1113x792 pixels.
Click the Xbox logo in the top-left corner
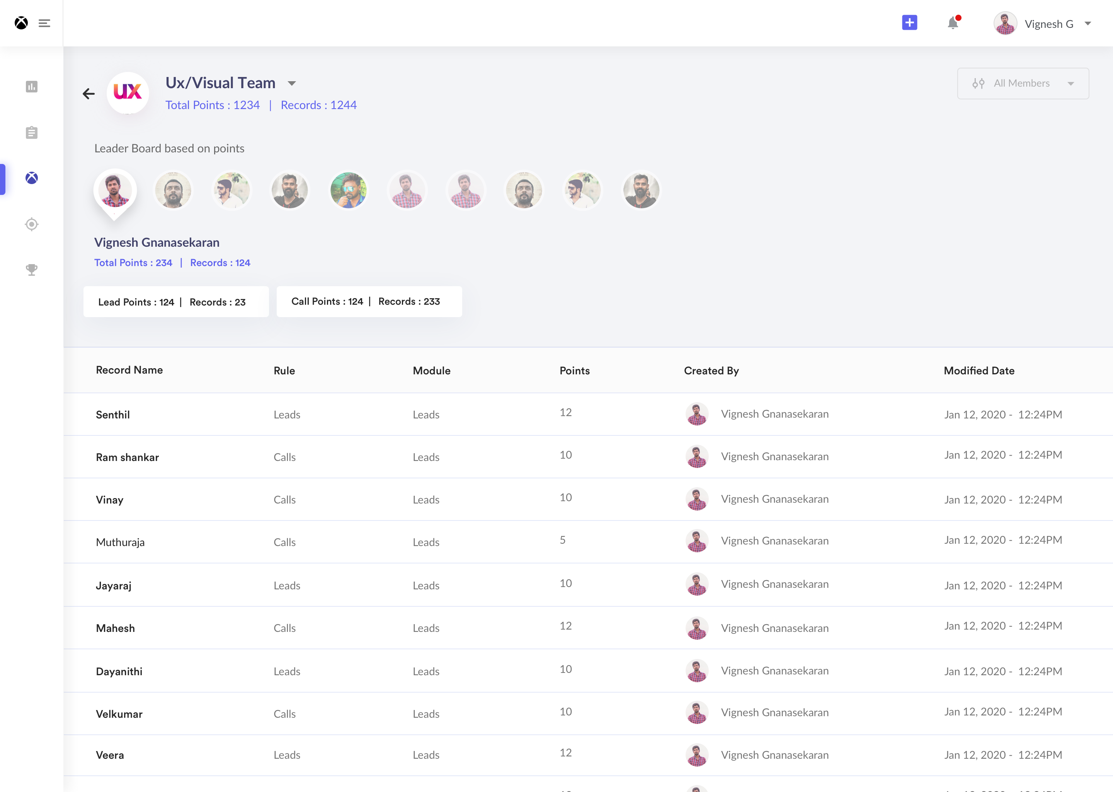coord(21,23)
